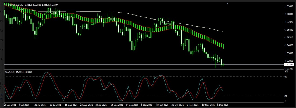The height and width of the screenshot is (108, 296).
Task: Click the white triangle beside GBPUSD,Daily title
Action: click(6, 5)
